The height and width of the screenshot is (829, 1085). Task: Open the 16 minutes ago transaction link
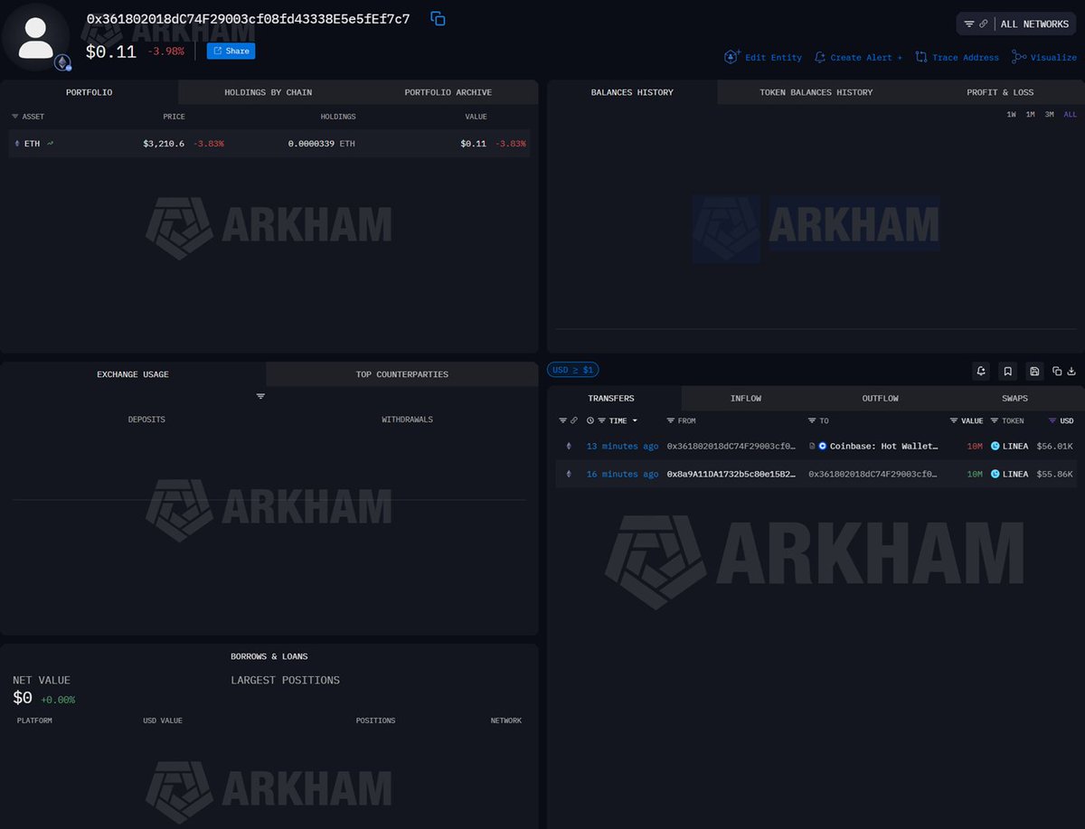tap(622, 474)
